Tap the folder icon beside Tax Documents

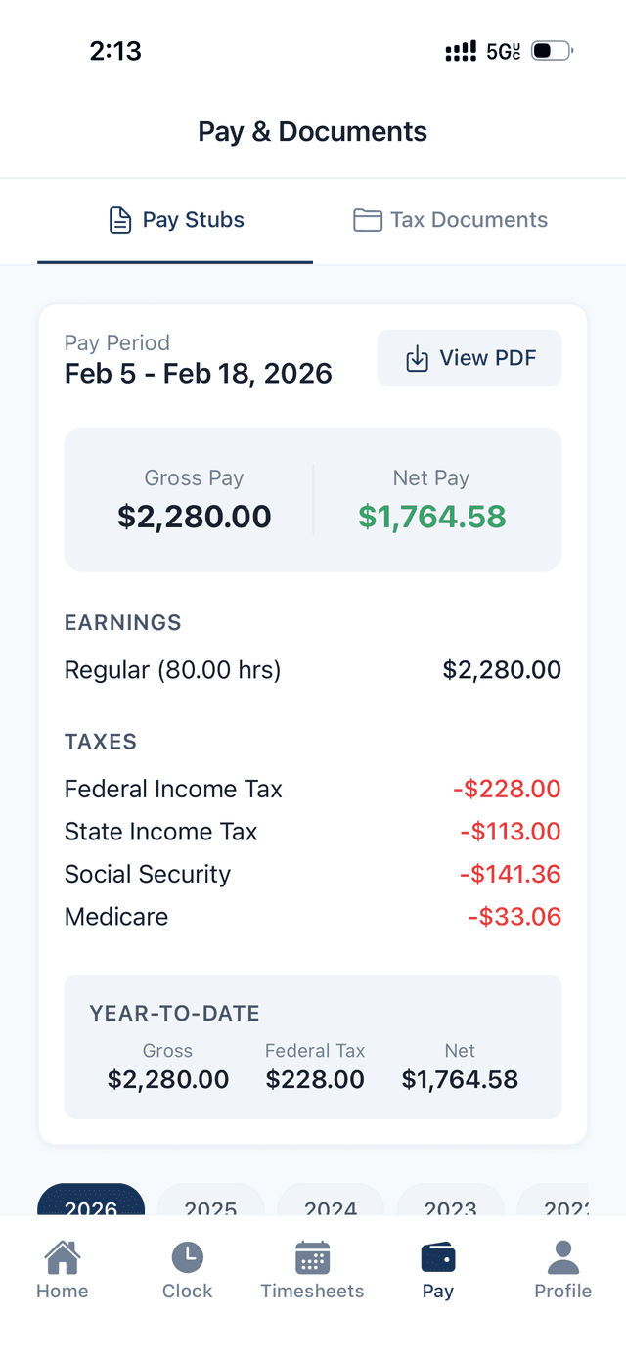[x=367, y=219]
